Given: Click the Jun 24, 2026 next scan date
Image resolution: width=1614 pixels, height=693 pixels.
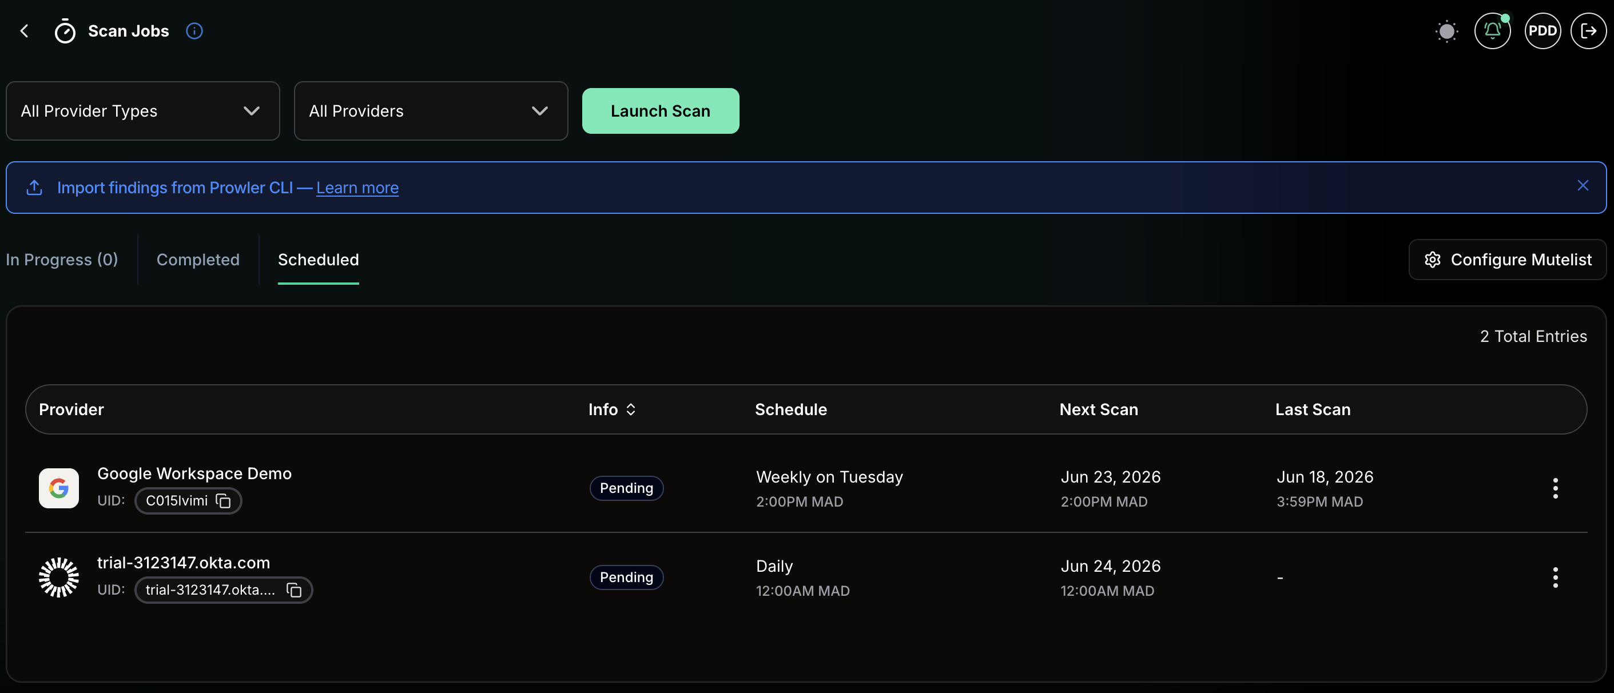Looking at the screenshot, I should (1110, 566).
